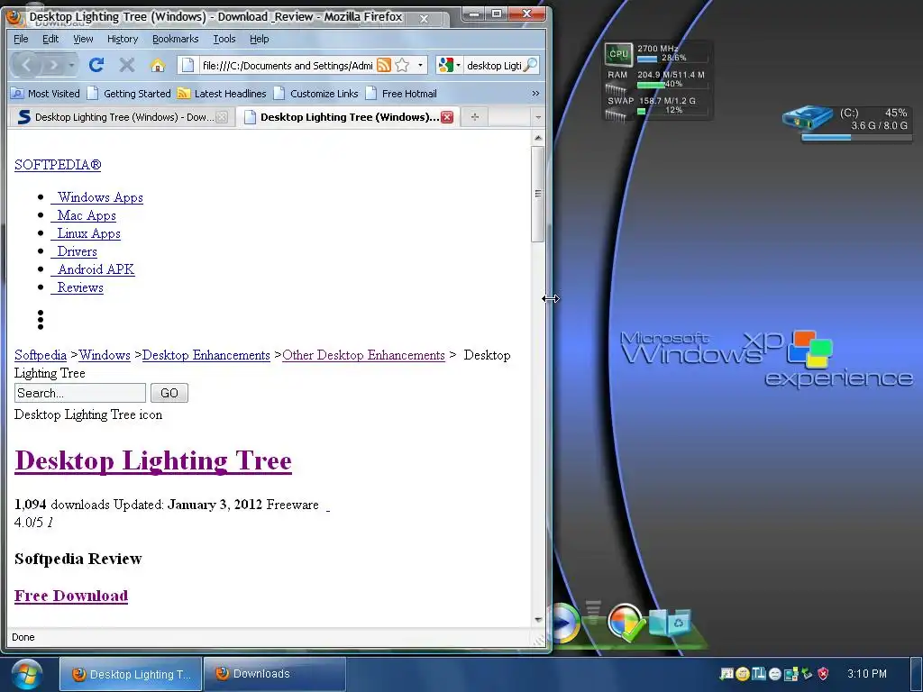The height and width of the screenshot is (692, 923).
Task: Open the Bookmarks menu
Action: click(176, 39)
